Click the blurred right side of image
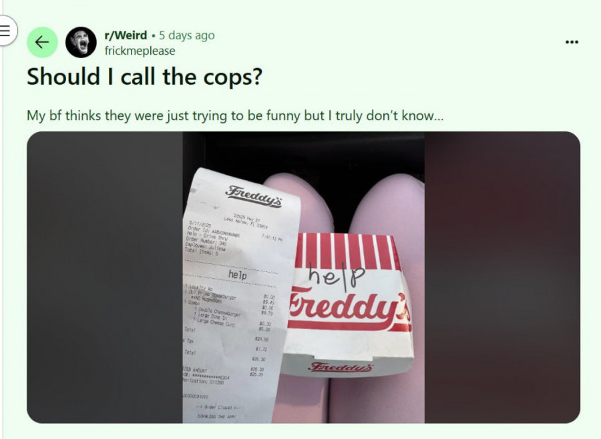601x439 pixels. click(x=502, y=278)
